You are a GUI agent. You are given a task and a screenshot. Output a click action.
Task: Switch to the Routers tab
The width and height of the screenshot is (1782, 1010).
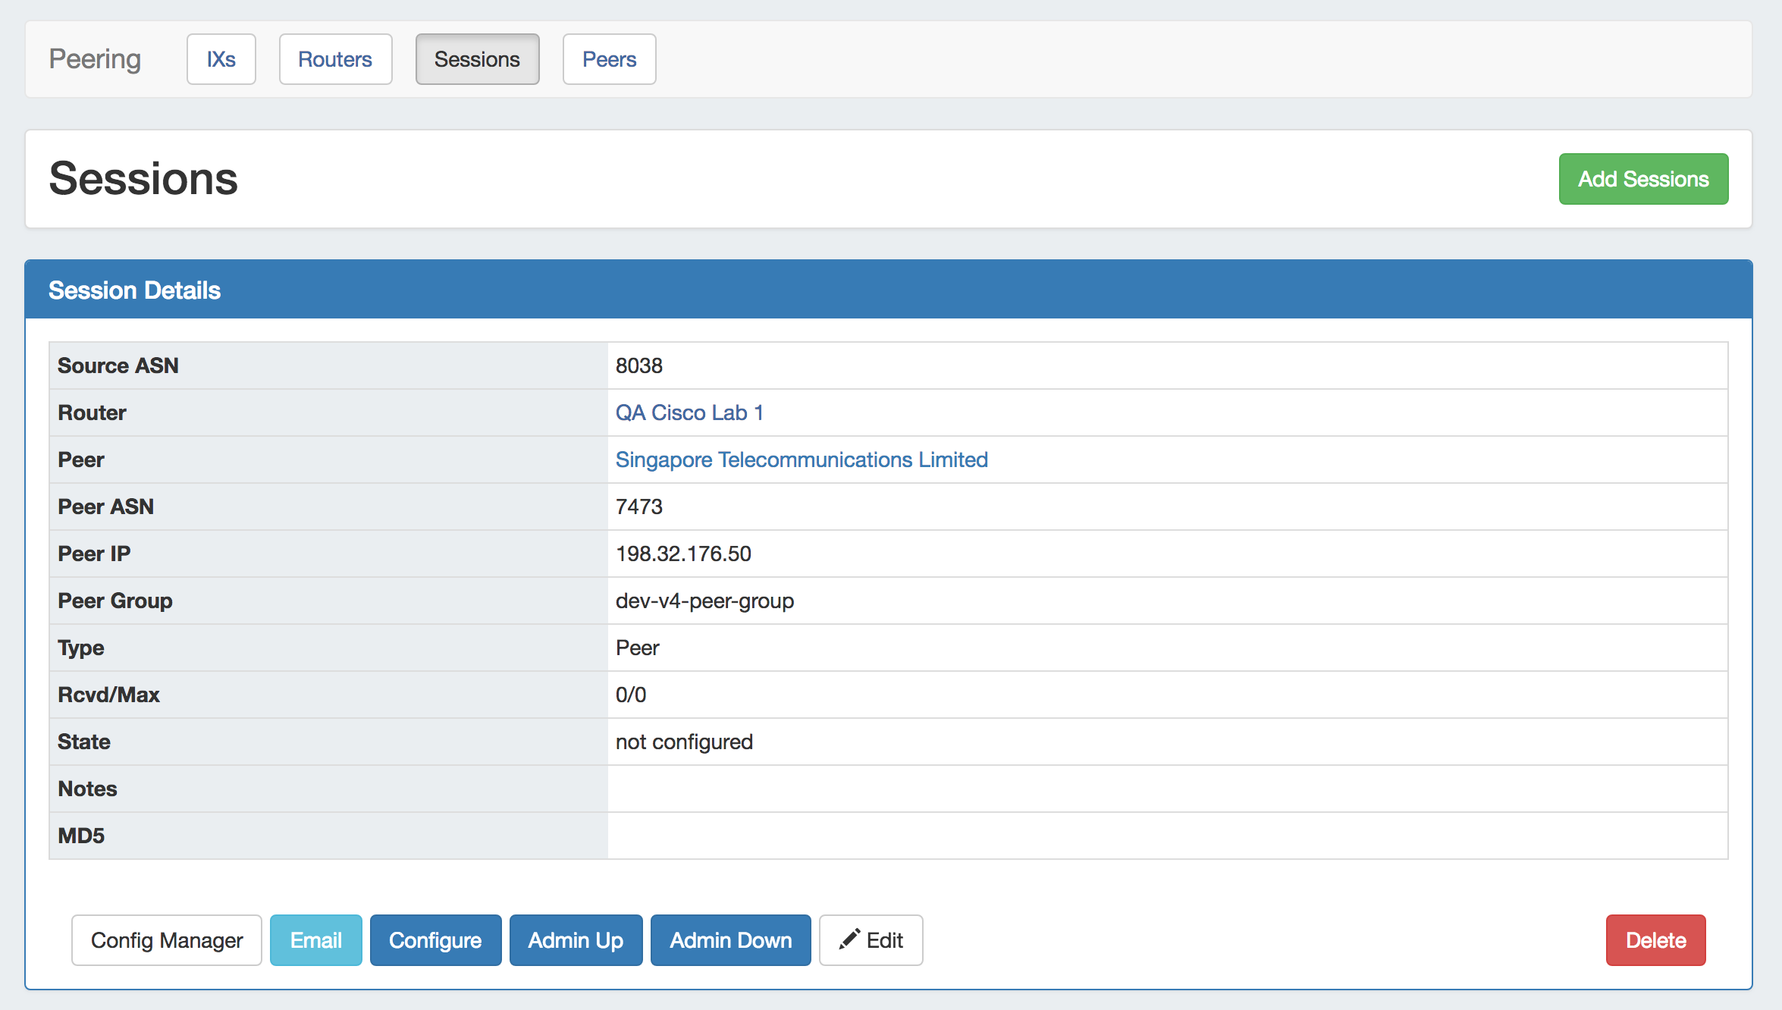(335, 59)
